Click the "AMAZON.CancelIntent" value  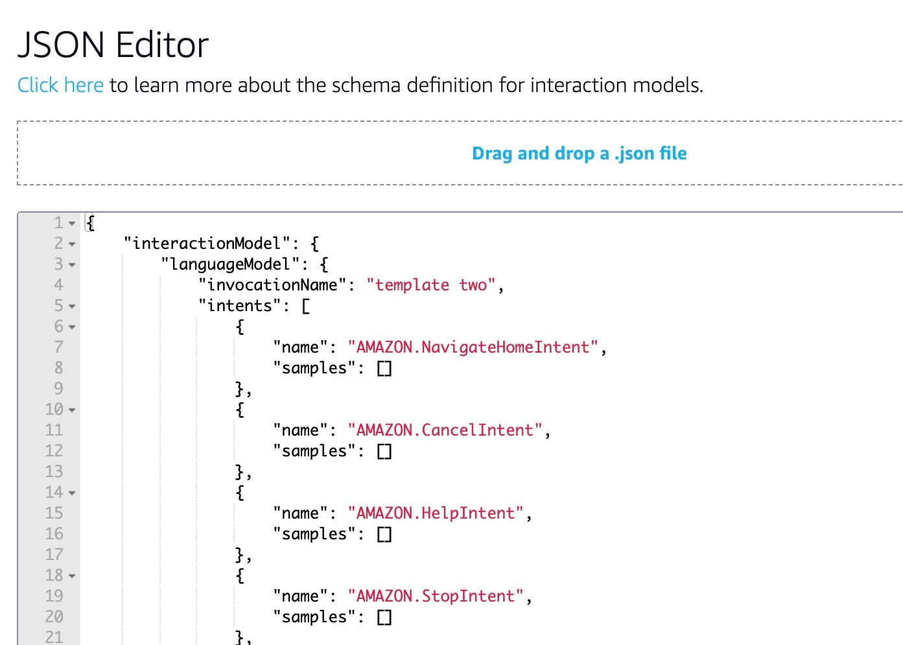click(445, 430)
